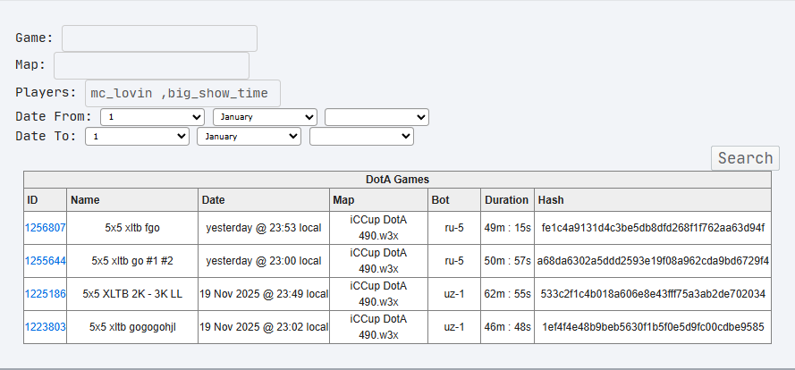
Task: Click the Date column header
Action: (214, 200)
